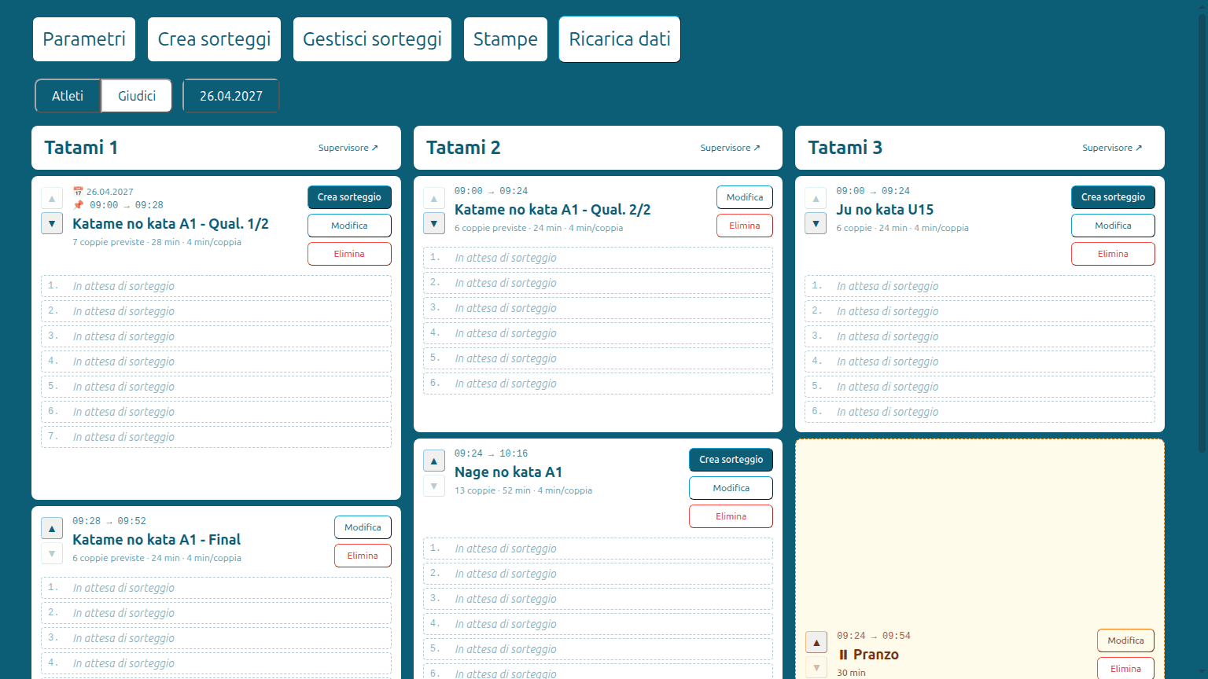1208x679 pixels.
Task: Click up arrow of Ju no kata U15
Action: [x=816, y=199]
